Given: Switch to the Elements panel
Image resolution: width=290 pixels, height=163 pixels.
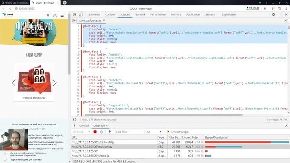Looking at the screenshot, I should point(95,14).
